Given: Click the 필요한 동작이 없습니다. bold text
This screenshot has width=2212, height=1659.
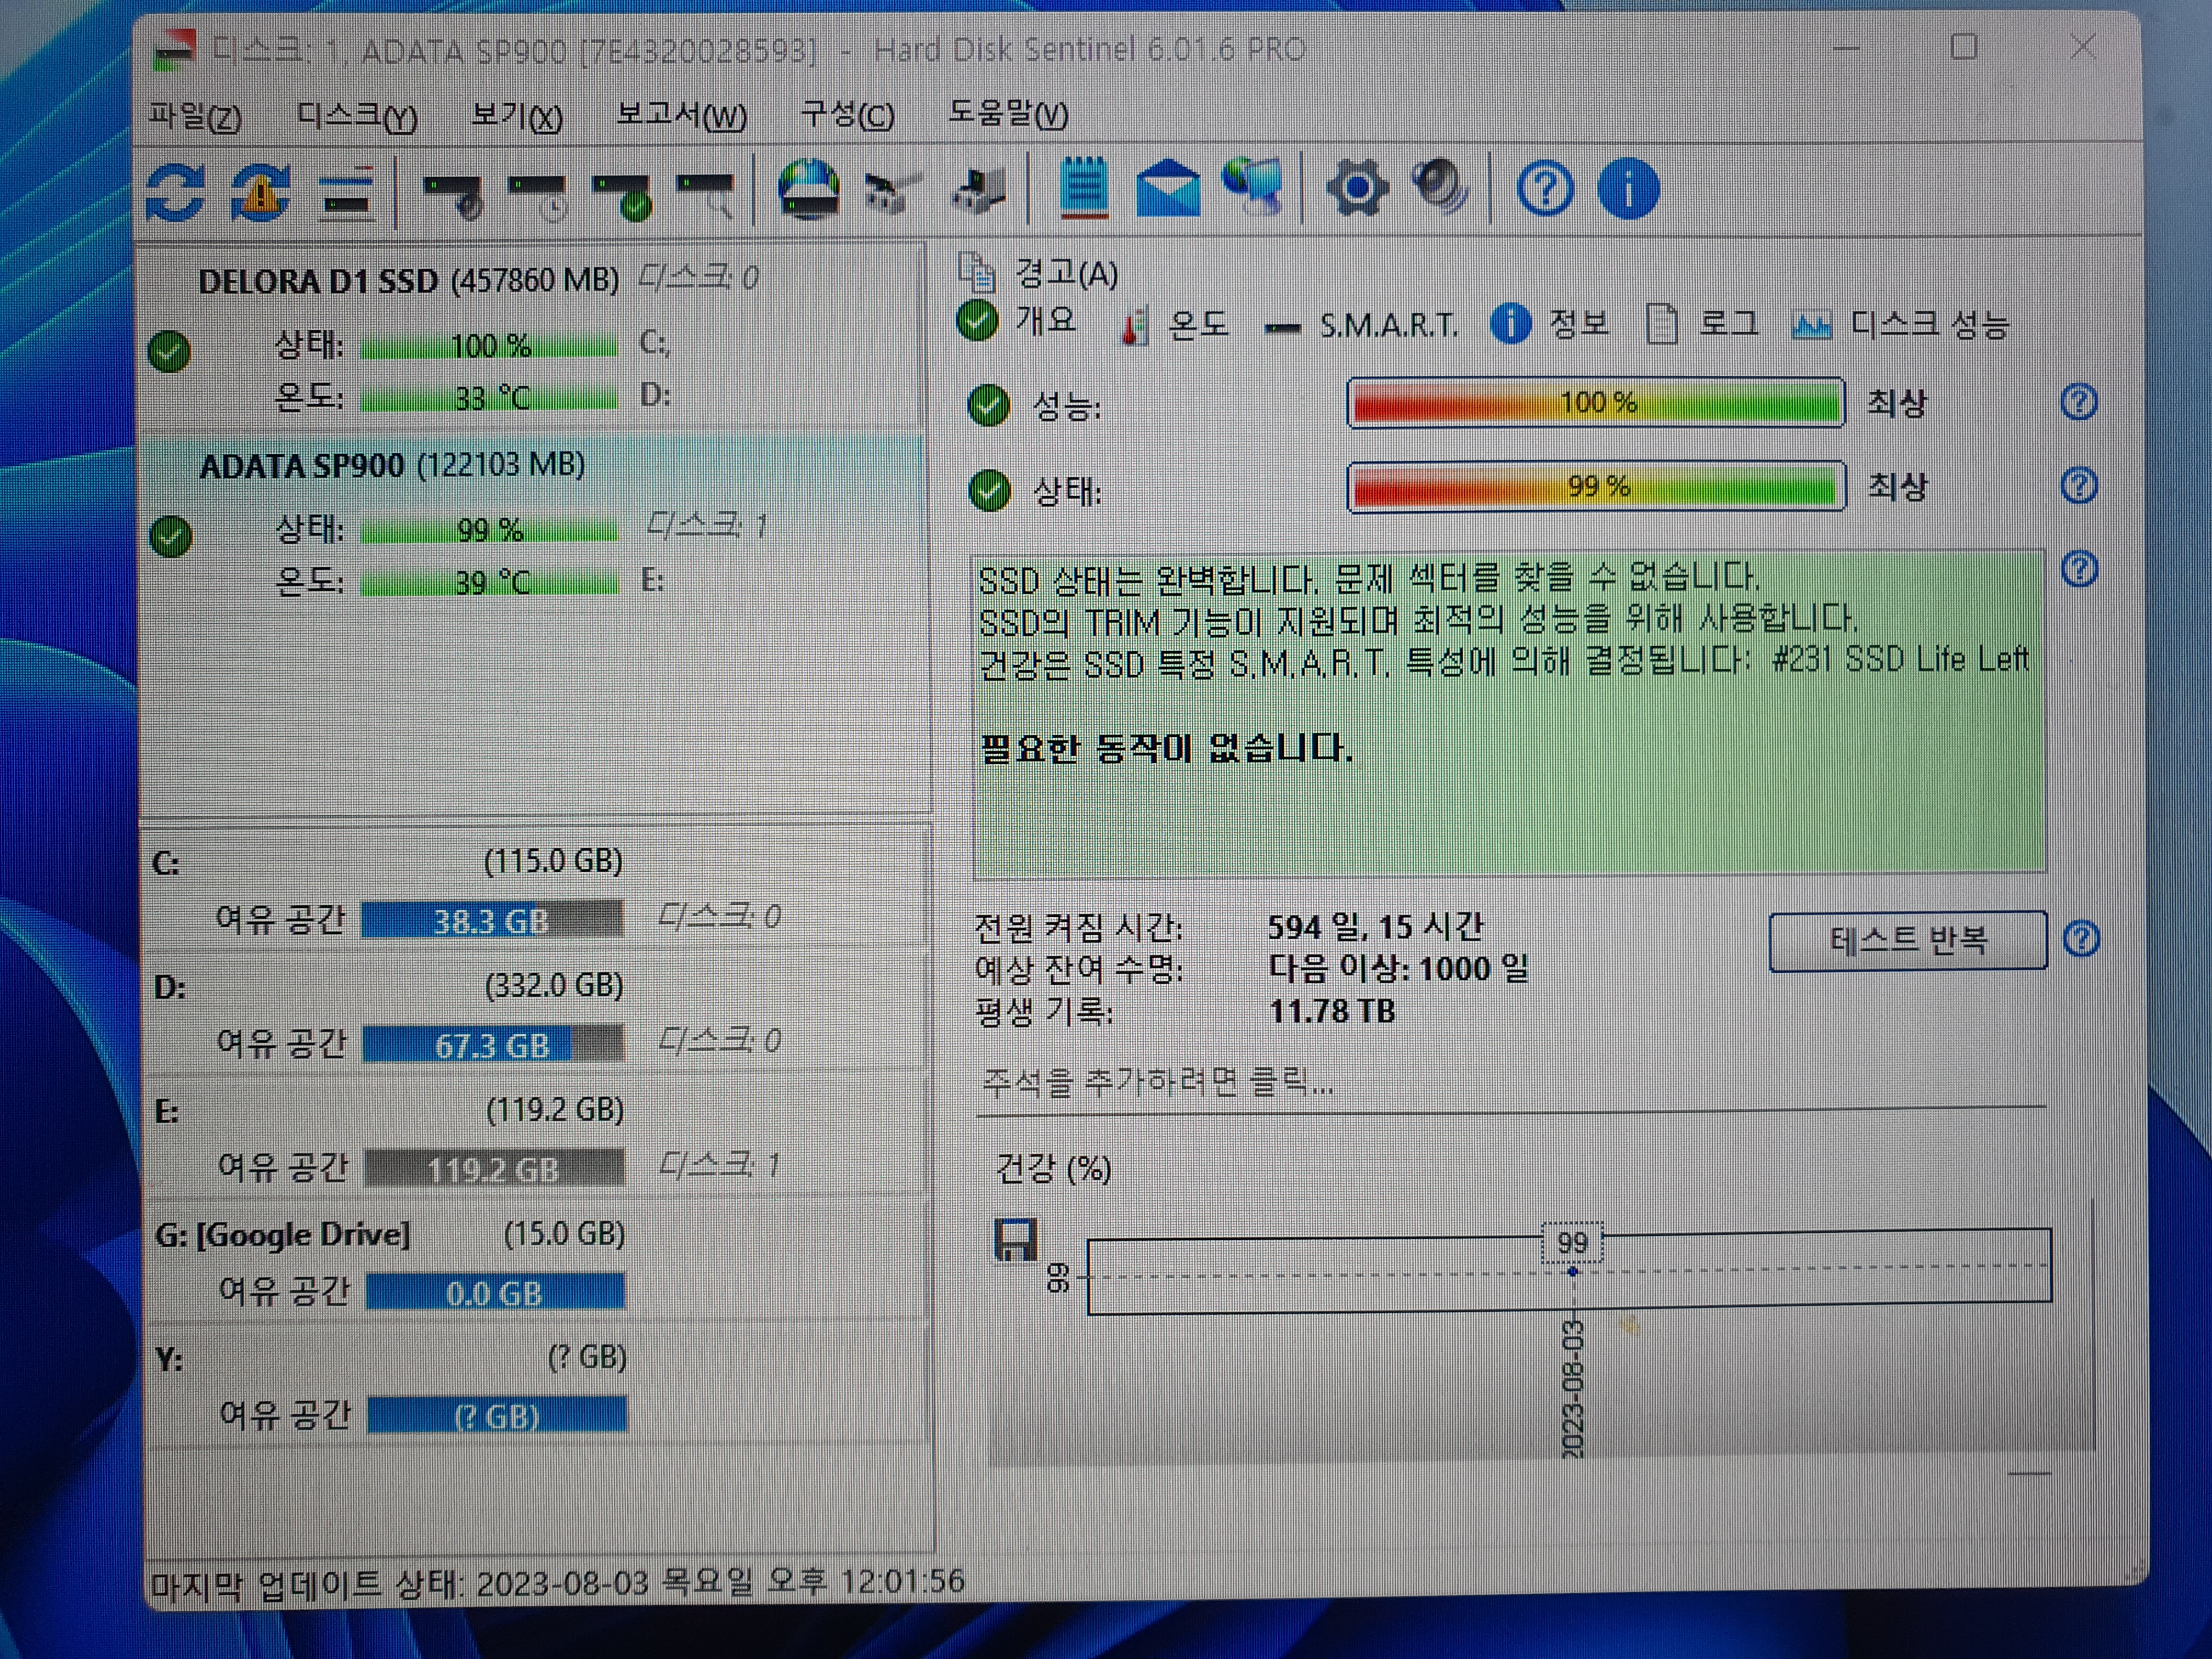Looking at the screenshot, I should coord(1166,748).
